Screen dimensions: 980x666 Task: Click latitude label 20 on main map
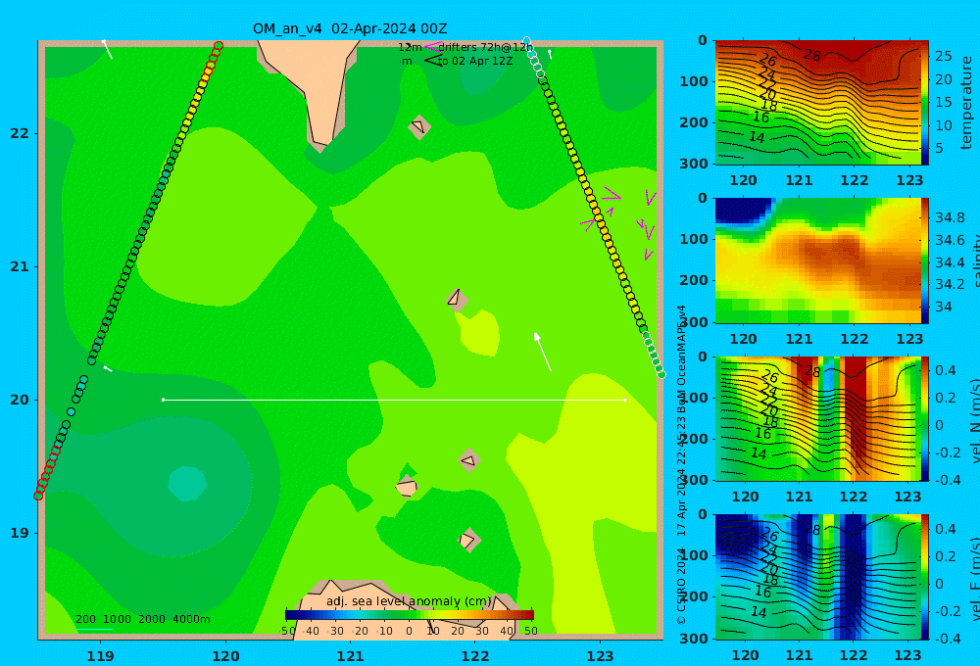[x=20, y=400]
